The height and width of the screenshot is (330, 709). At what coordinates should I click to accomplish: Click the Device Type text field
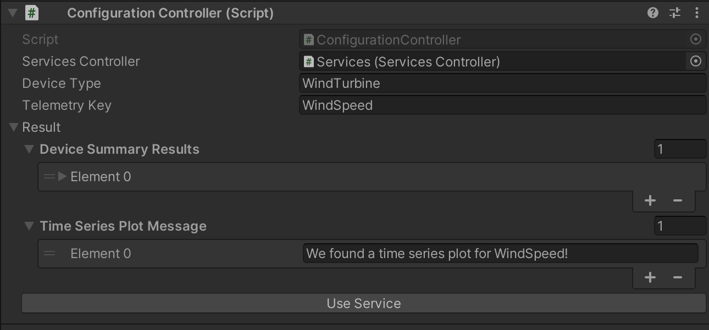(502, 83)
